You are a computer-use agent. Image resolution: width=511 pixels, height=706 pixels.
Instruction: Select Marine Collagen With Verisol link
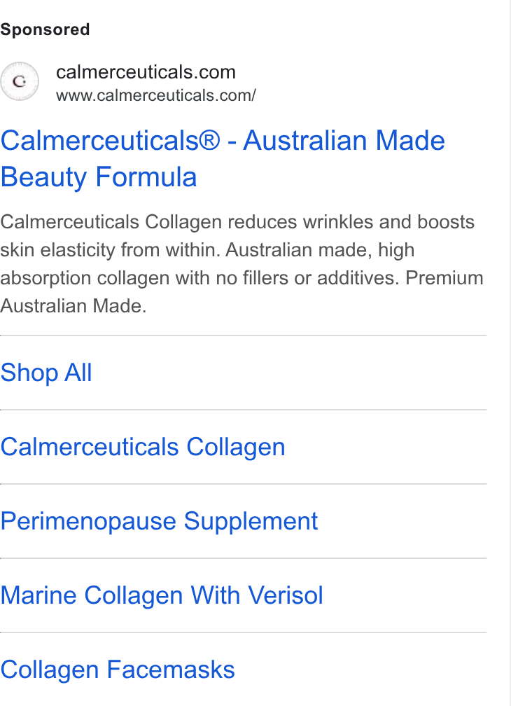pyautogui.click(x=162, y=595)
